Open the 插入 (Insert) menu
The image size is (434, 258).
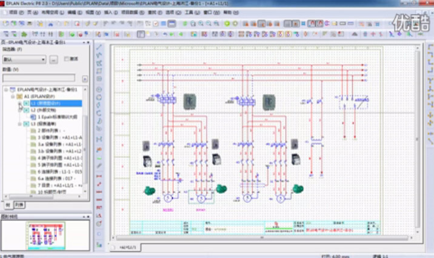point(111,13)
